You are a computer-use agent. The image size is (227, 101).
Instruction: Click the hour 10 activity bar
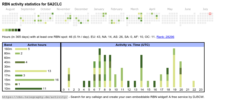(x=115, y=81)
